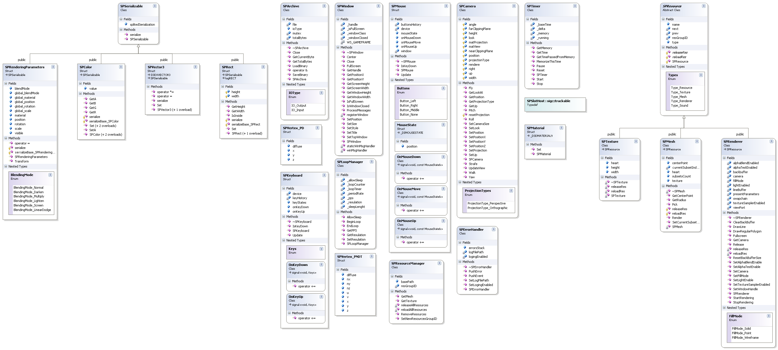
Task: Select ProjectionType_Orthographic enum member
Action: pos(487,208)
